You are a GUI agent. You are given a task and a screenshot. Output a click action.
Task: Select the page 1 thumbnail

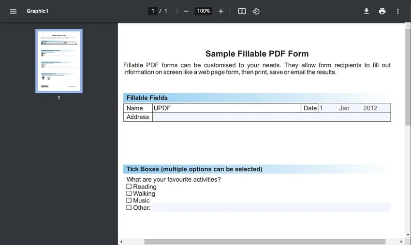(59, 61)
